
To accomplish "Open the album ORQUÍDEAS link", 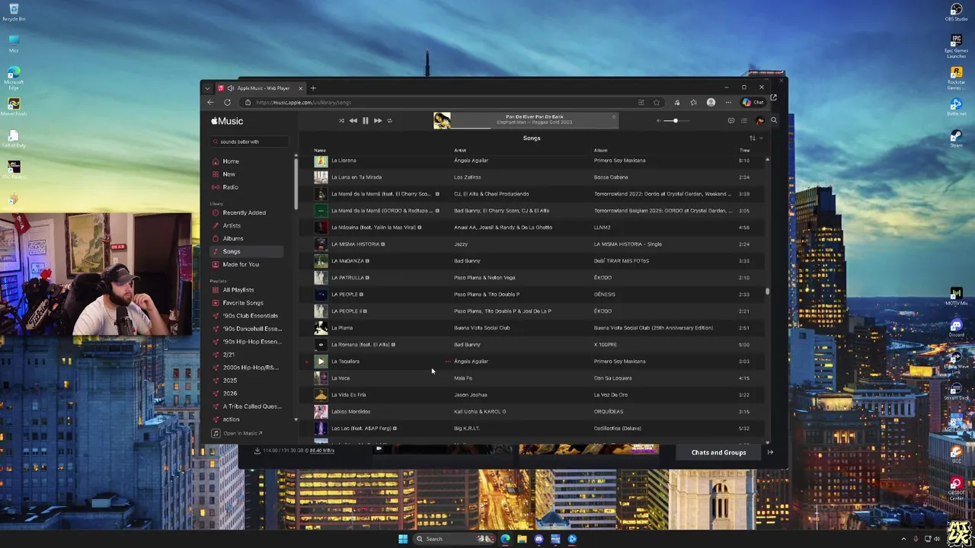I will tap(609, 412).
